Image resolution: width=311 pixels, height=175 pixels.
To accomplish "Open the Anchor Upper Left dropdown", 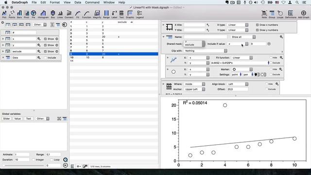I will pyautogui.click(x=194, y=89).
